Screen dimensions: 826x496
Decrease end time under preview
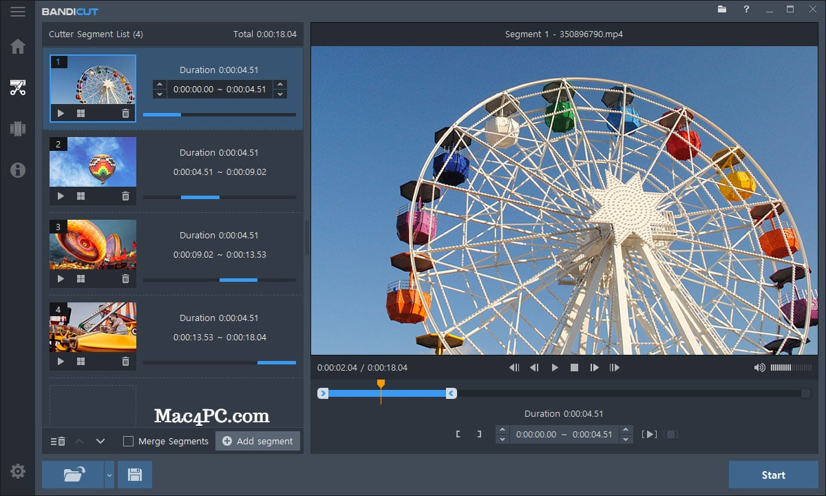coord(625,439)
